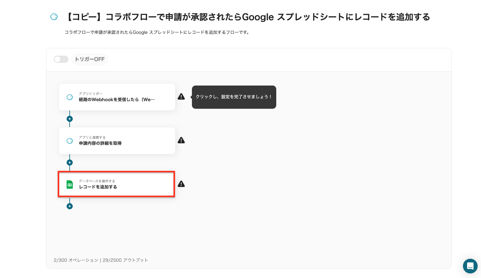Click the トリガーOFF status label
This screenshot has height=278, width=481.
(x=90, y=59)
